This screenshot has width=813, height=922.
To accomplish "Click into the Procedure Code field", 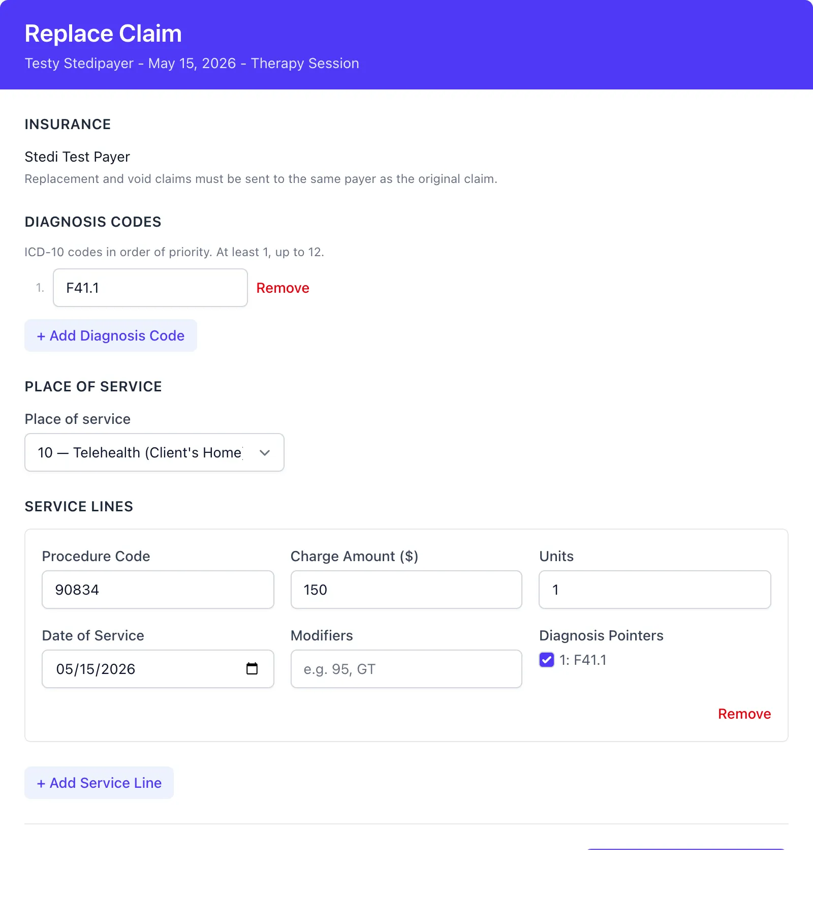I will pyautogui.click(x=158, y=590).
